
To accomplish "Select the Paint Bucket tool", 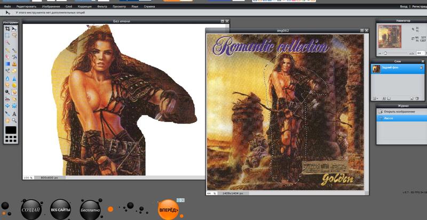I will (x=14, y=57).
